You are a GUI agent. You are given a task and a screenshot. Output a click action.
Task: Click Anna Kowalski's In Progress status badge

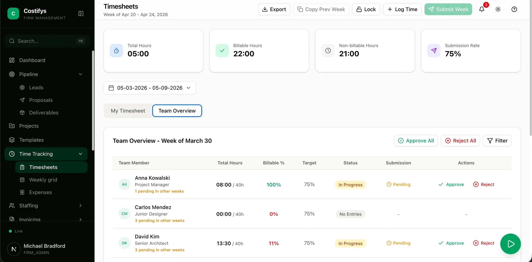[350, 185]
